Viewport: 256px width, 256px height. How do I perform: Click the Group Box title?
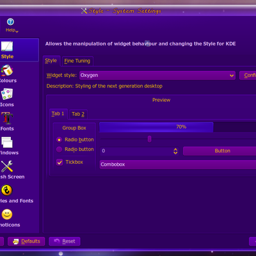(x=74, y=128)
